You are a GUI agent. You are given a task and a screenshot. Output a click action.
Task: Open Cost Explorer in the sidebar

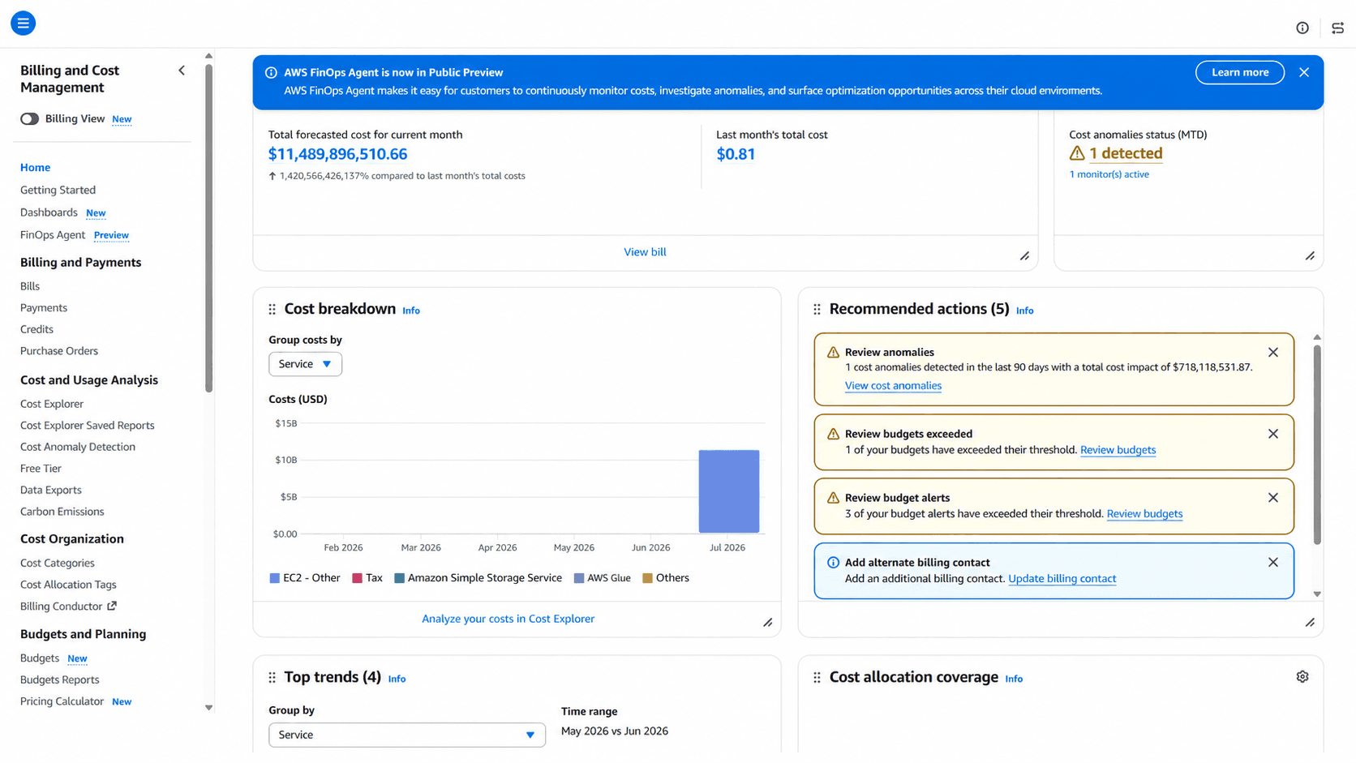pos(52,404)
